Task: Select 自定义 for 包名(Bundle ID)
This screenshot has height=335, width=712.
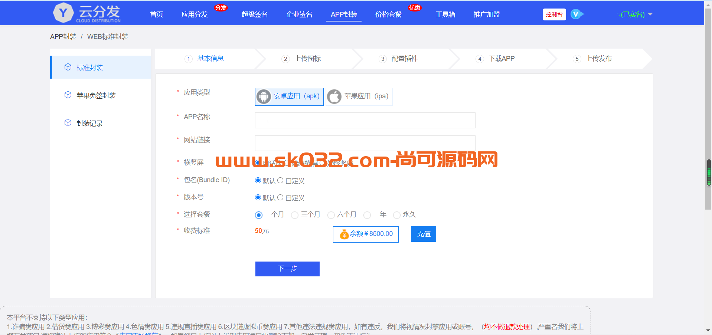Action: [x=280, y=180]
